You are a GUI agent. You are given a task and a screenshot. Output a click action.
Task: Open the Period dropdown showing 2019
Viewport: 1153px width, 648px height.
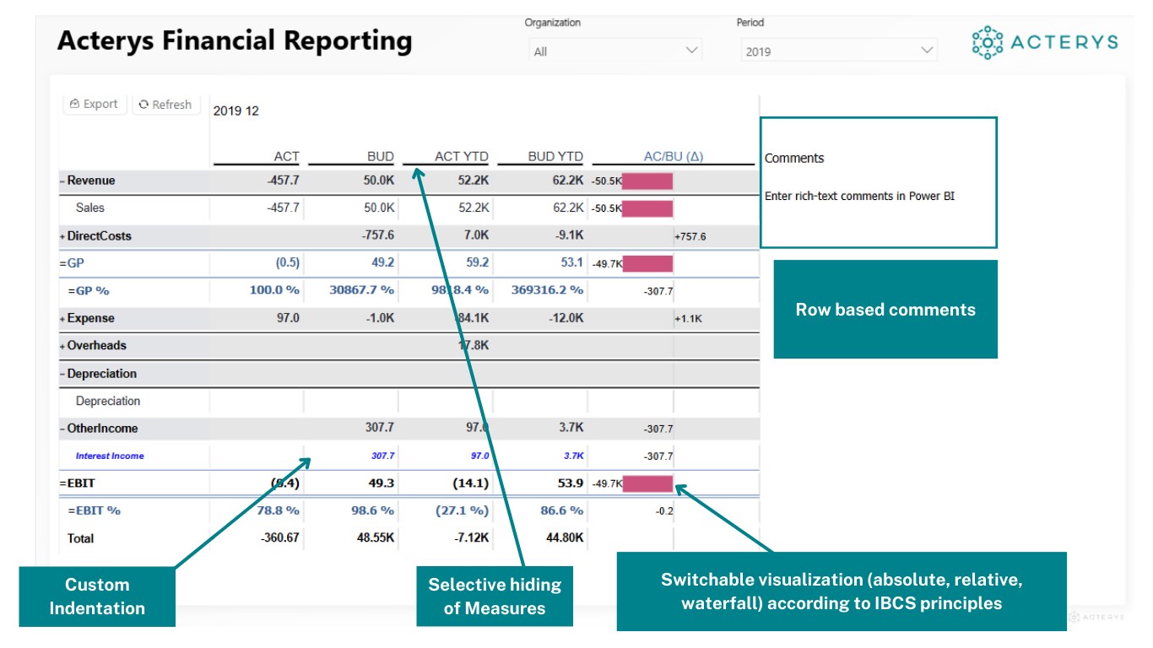coord(839,51)
